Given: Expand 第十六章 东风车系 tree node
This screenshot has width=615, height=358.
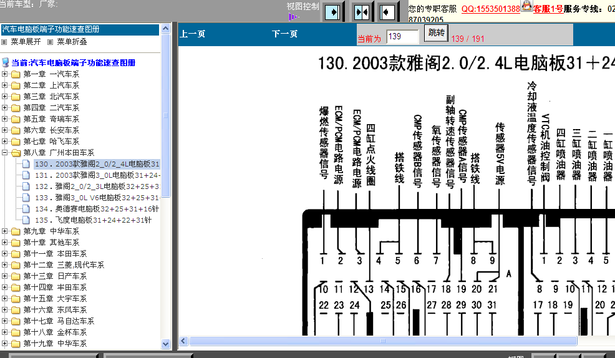Looking at the screenshot, I should pos(5,310).
